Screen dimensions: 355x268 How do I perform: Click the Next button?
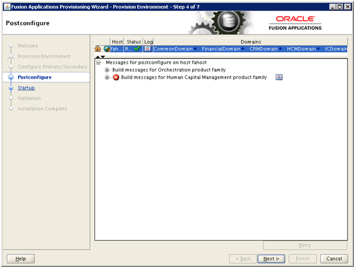[271, 259]
